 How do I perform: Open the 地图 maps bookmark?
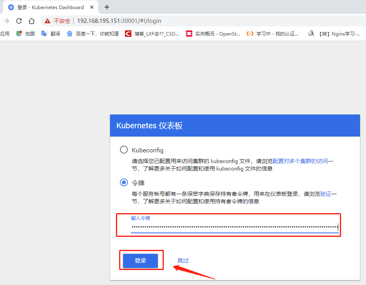click(25, 34)
